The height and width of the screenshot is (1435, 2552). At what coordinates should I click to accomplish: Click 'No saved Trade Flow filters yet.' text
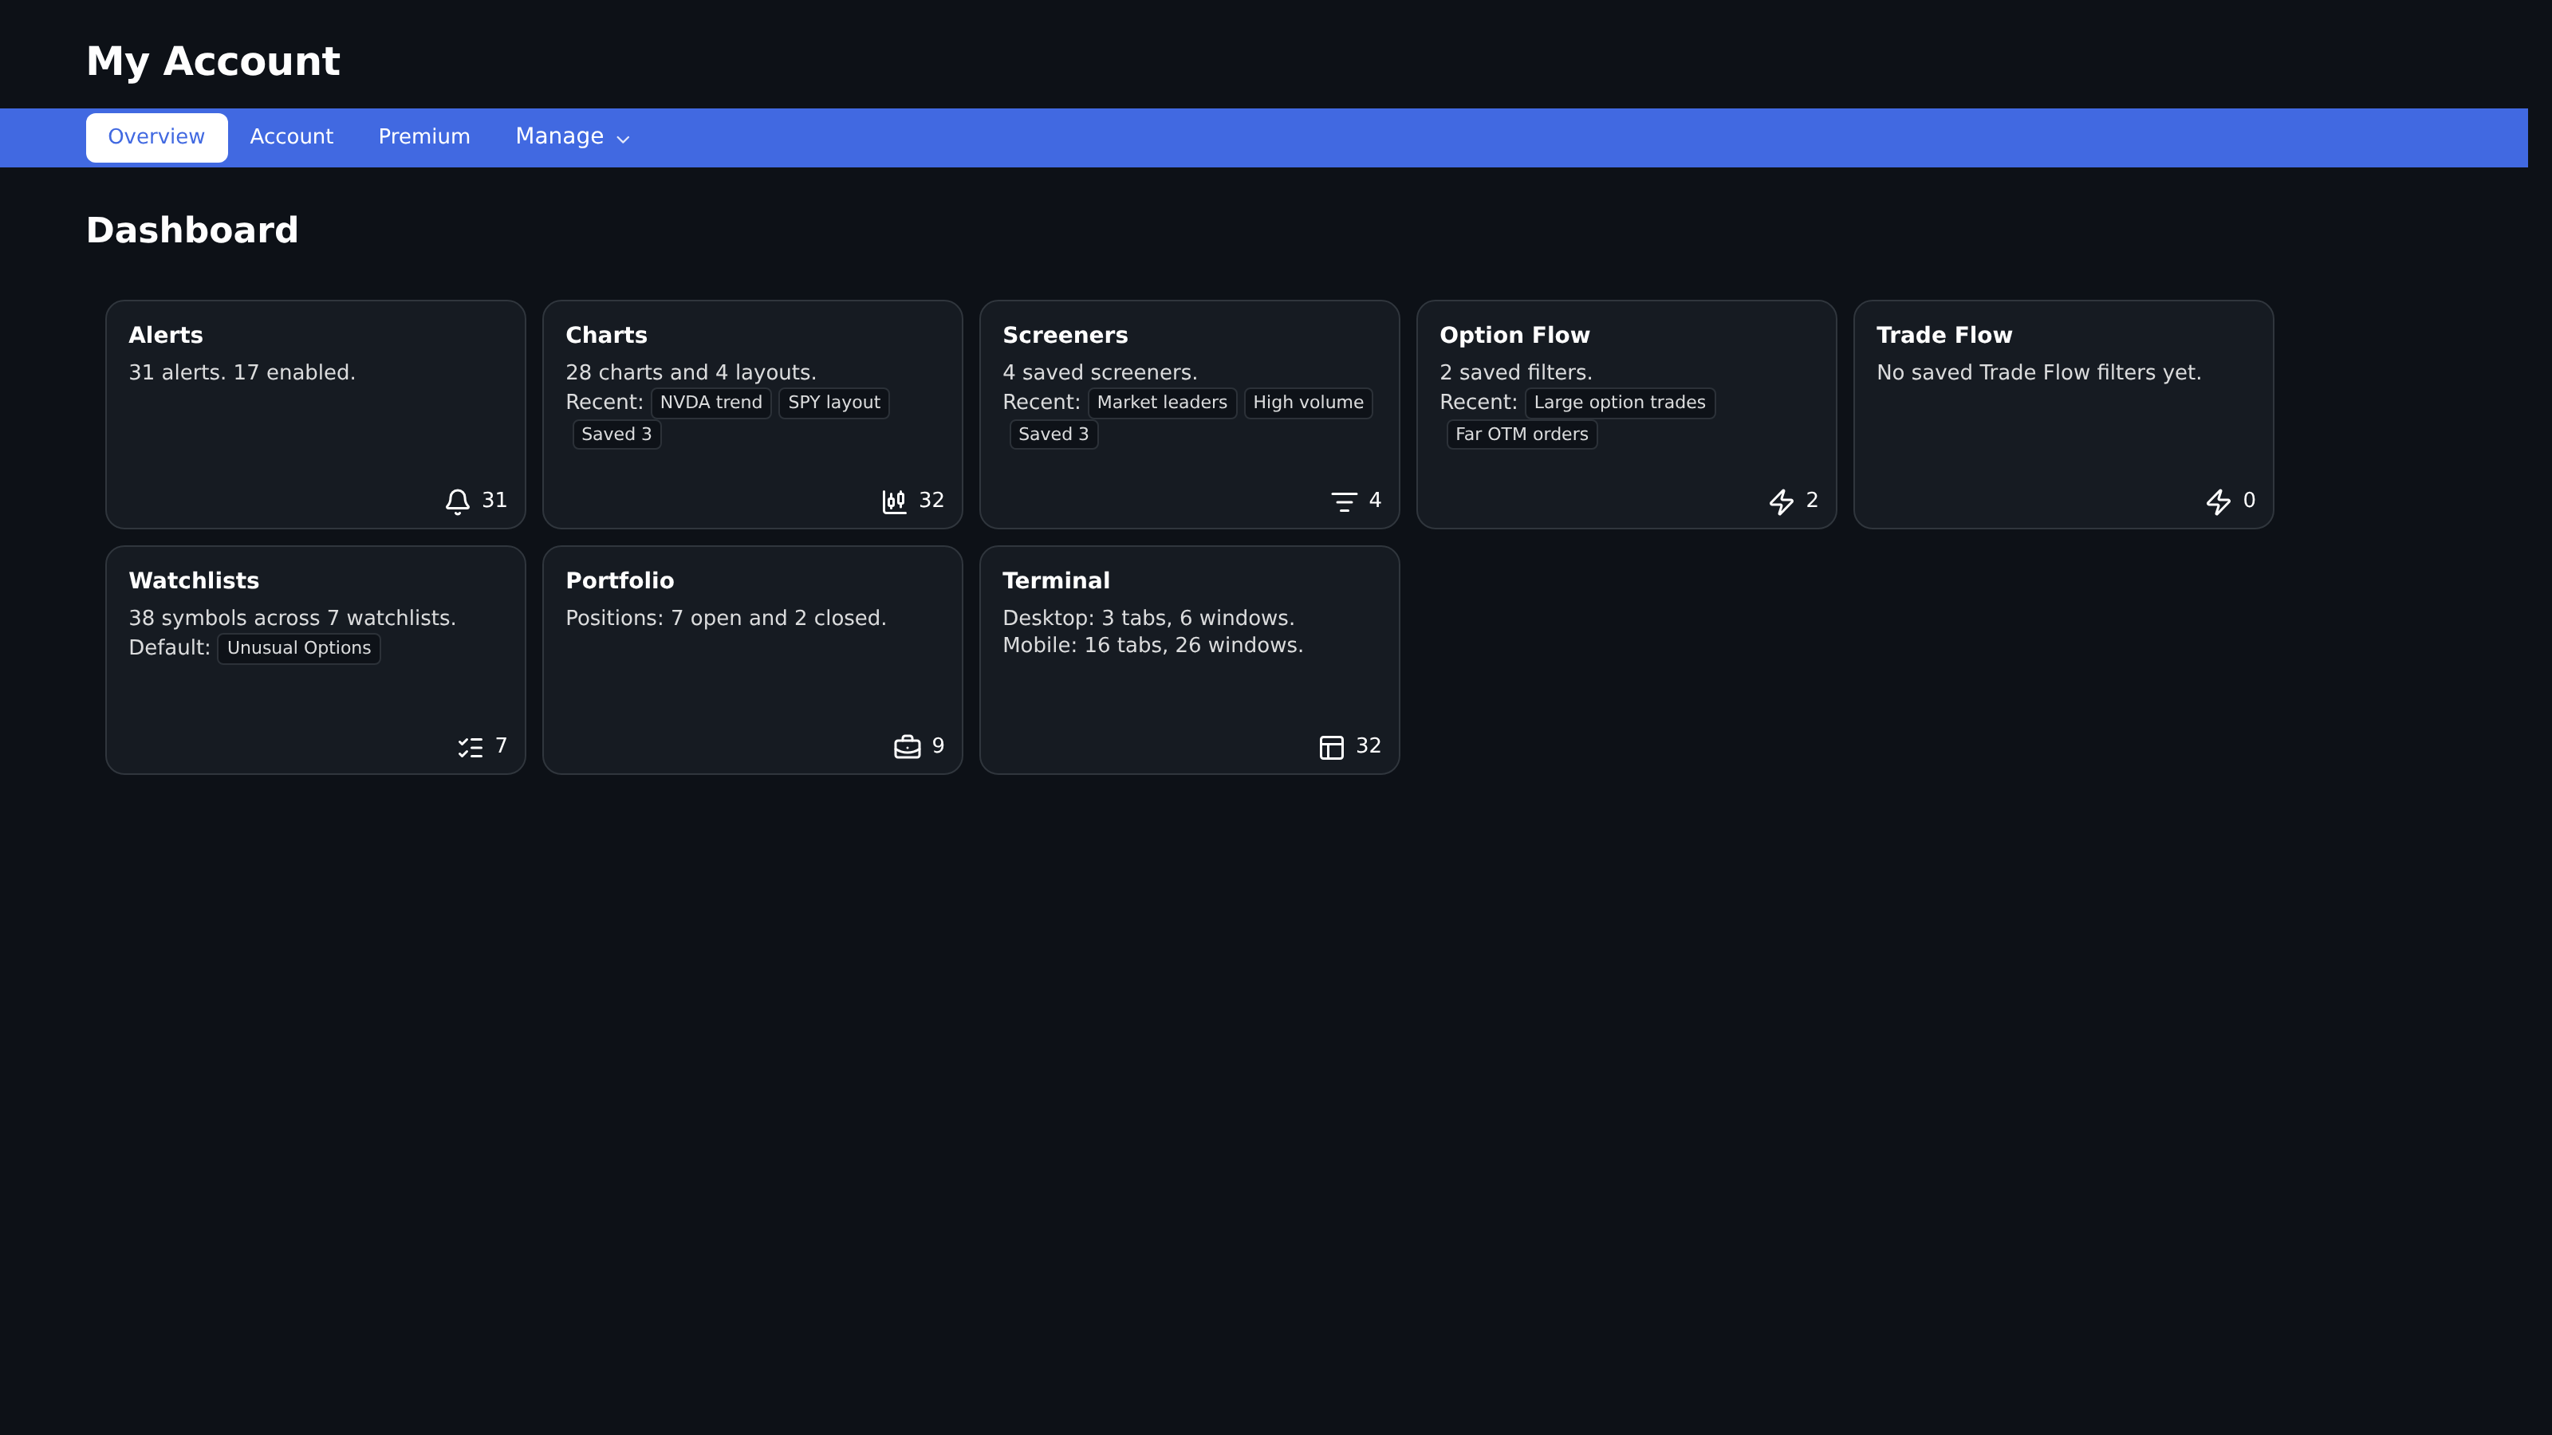point(2039,372)
